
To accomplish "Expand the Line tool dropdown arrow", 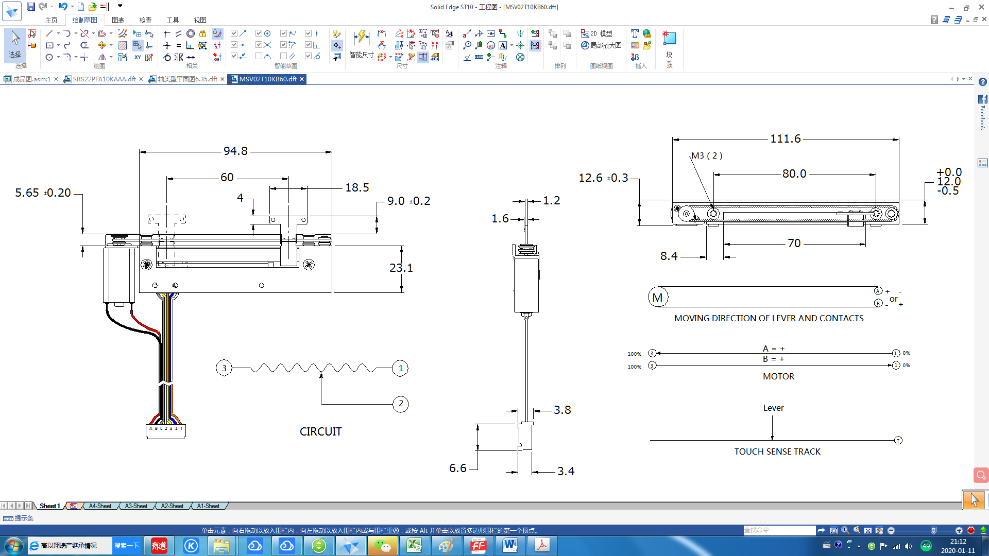I will pos(58,33).
